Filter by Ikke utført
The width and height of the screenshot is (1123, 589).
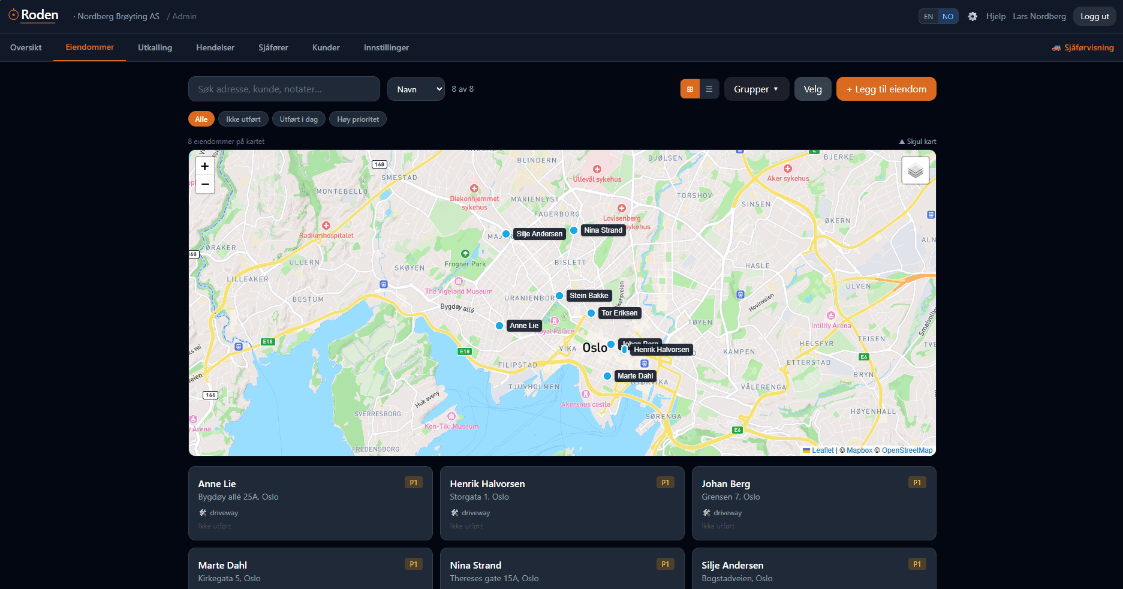tap(243, 119)
